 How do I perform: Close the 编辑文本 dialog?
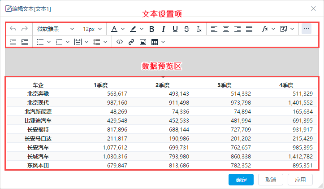313,9
